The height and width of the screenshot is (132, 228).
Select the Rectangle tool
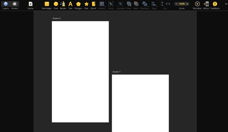click(x=47, y=5)
